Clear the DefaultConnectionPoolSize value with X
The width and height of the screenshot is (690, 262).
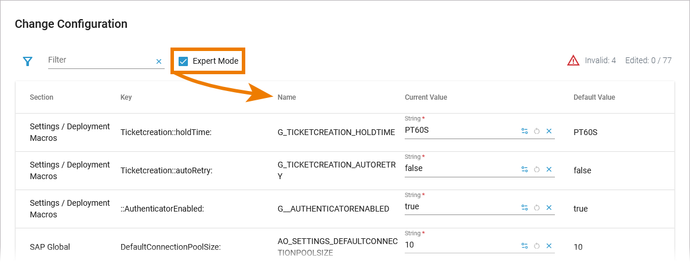tap(549, 246)
